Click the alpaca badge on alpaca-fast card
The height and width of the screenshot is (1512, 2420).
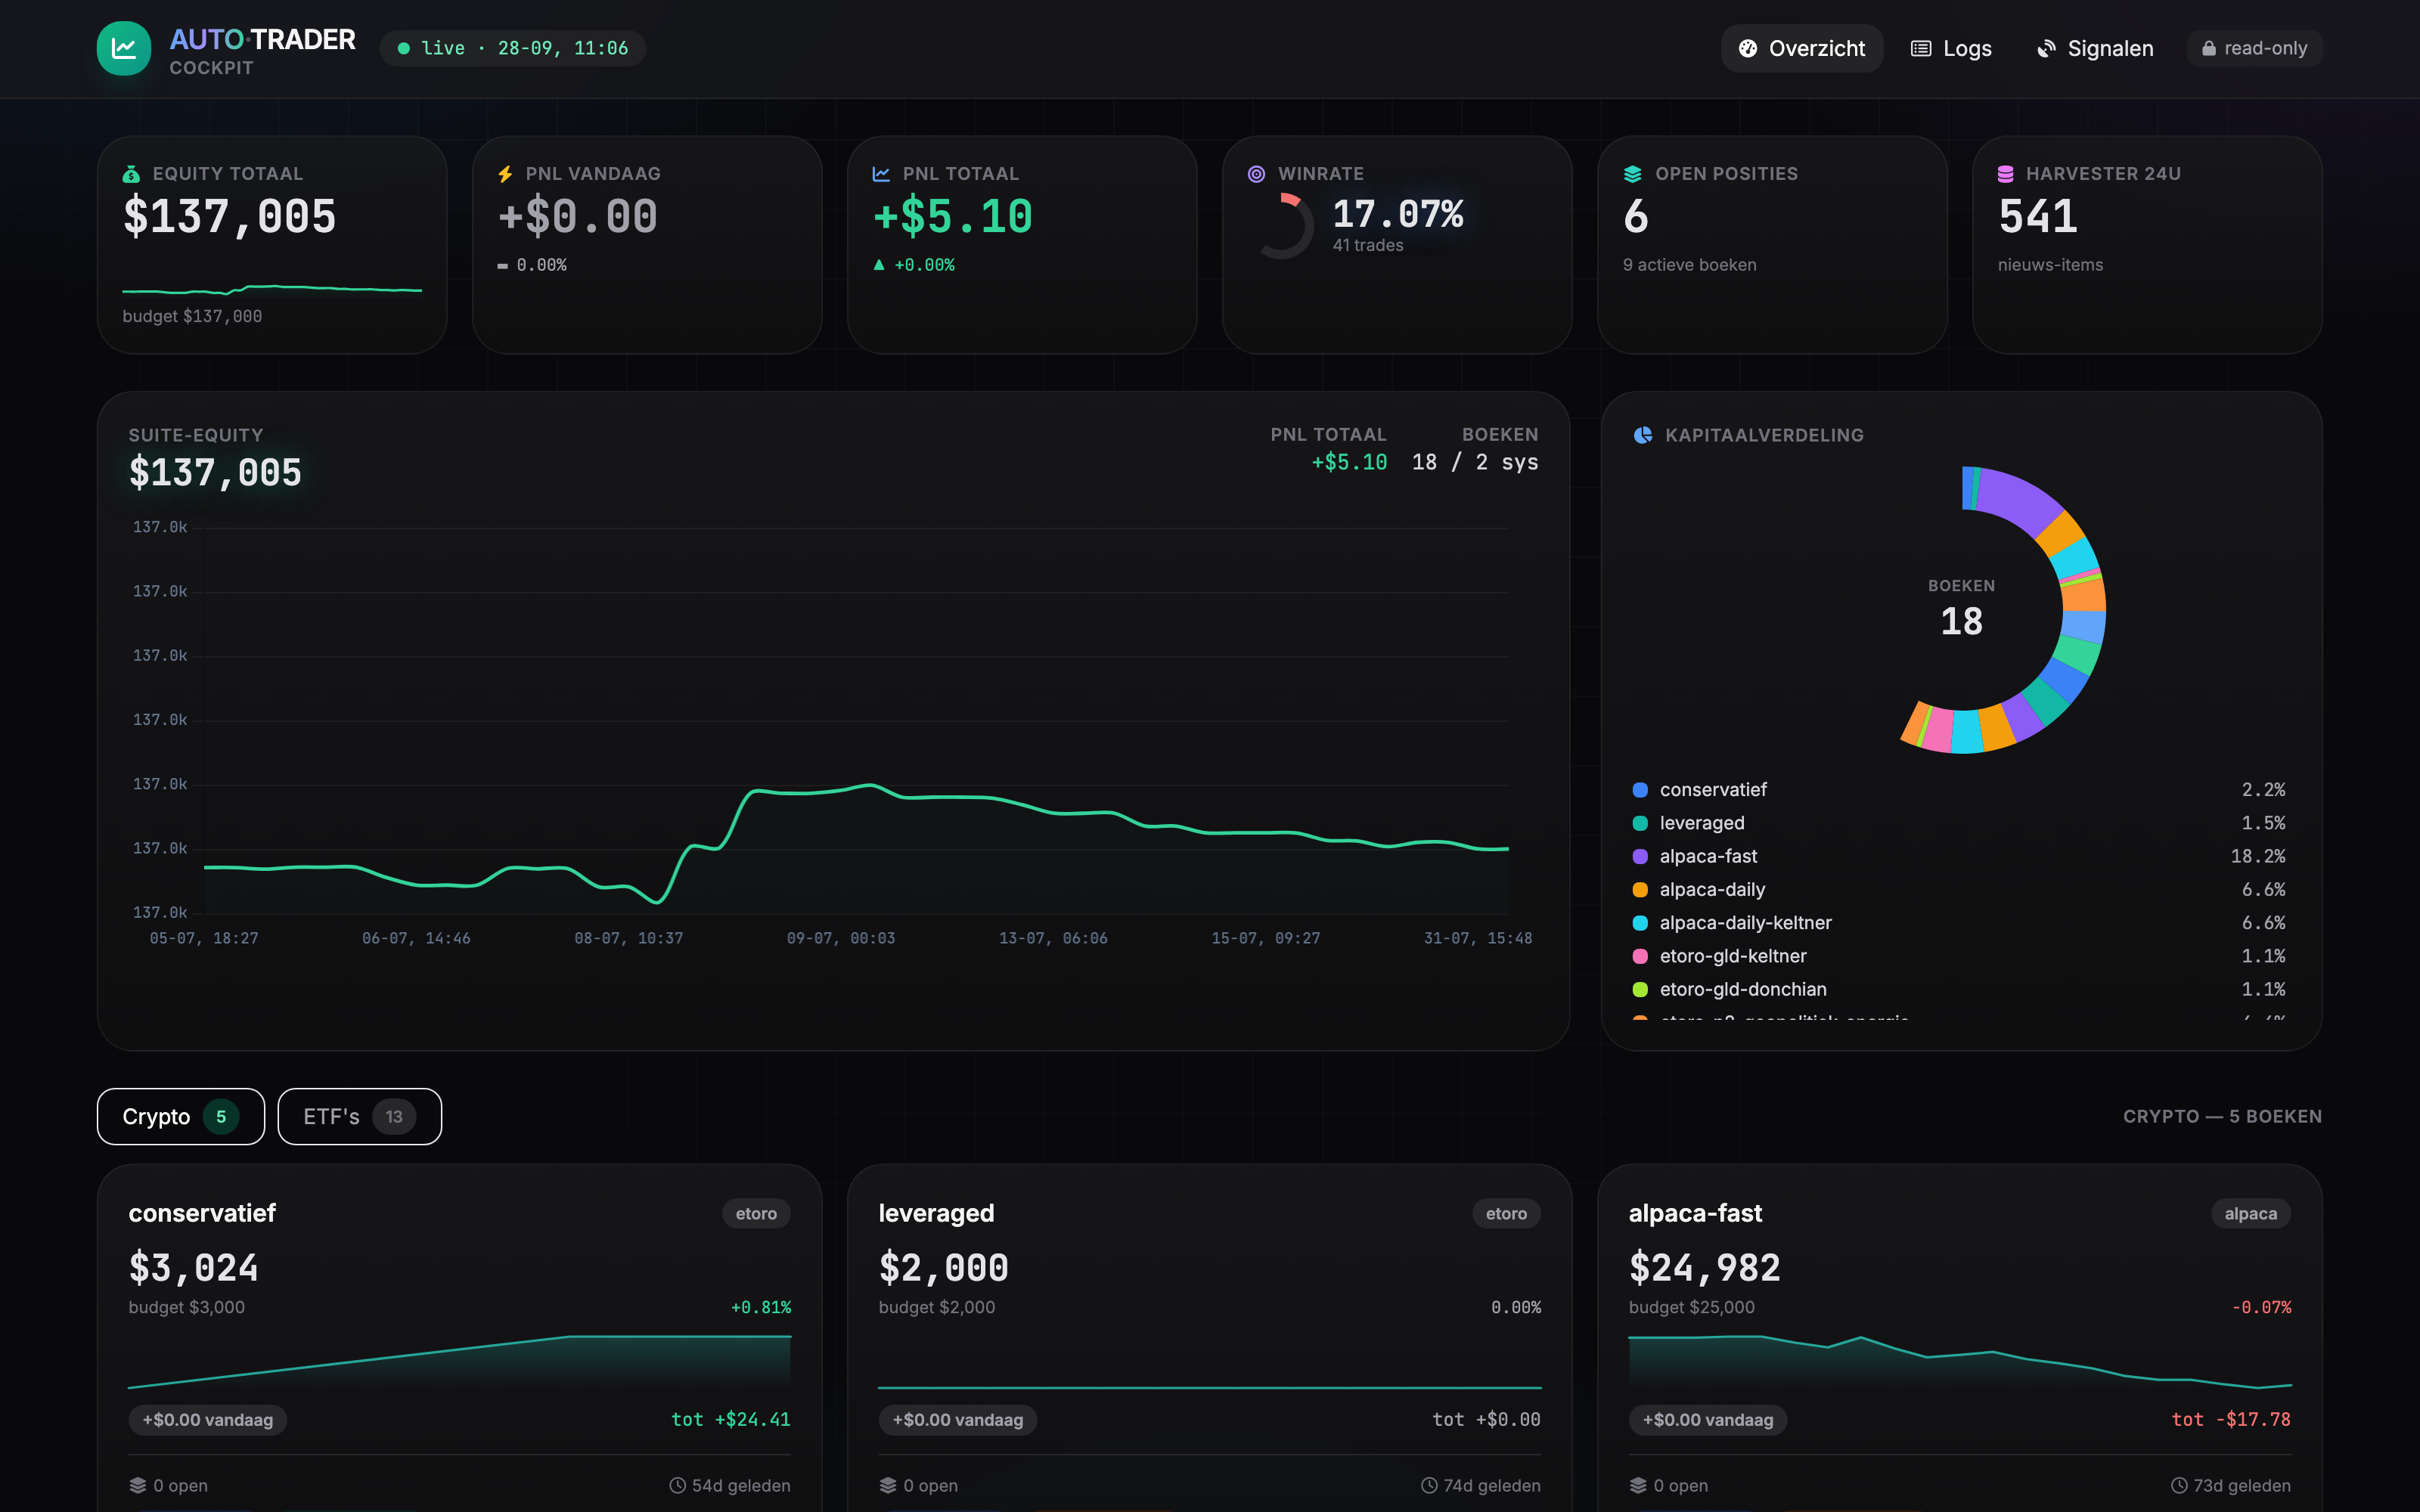(x=2251, y=1213)
